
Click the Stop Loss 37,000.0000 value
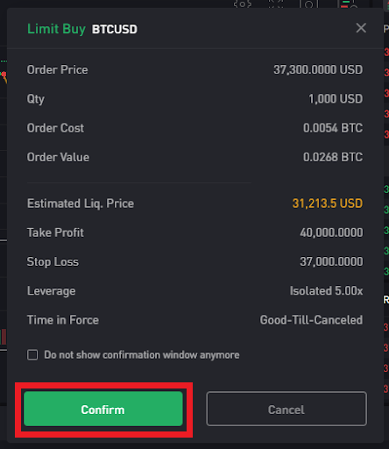(331, 261)
